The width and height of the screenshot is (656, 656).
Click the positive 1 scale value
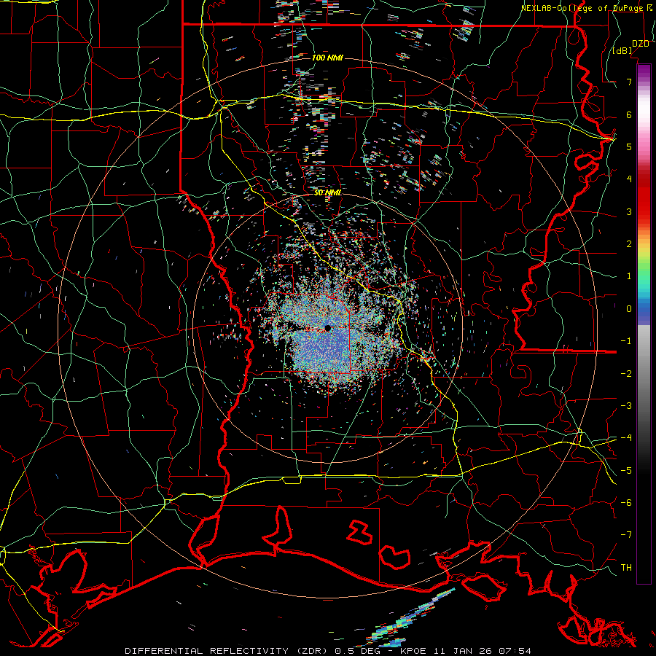pos(629,276)
